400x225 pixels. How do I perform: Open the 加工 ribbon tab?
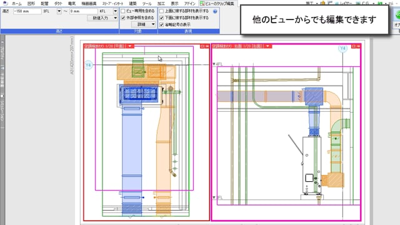tap(161, 4)
